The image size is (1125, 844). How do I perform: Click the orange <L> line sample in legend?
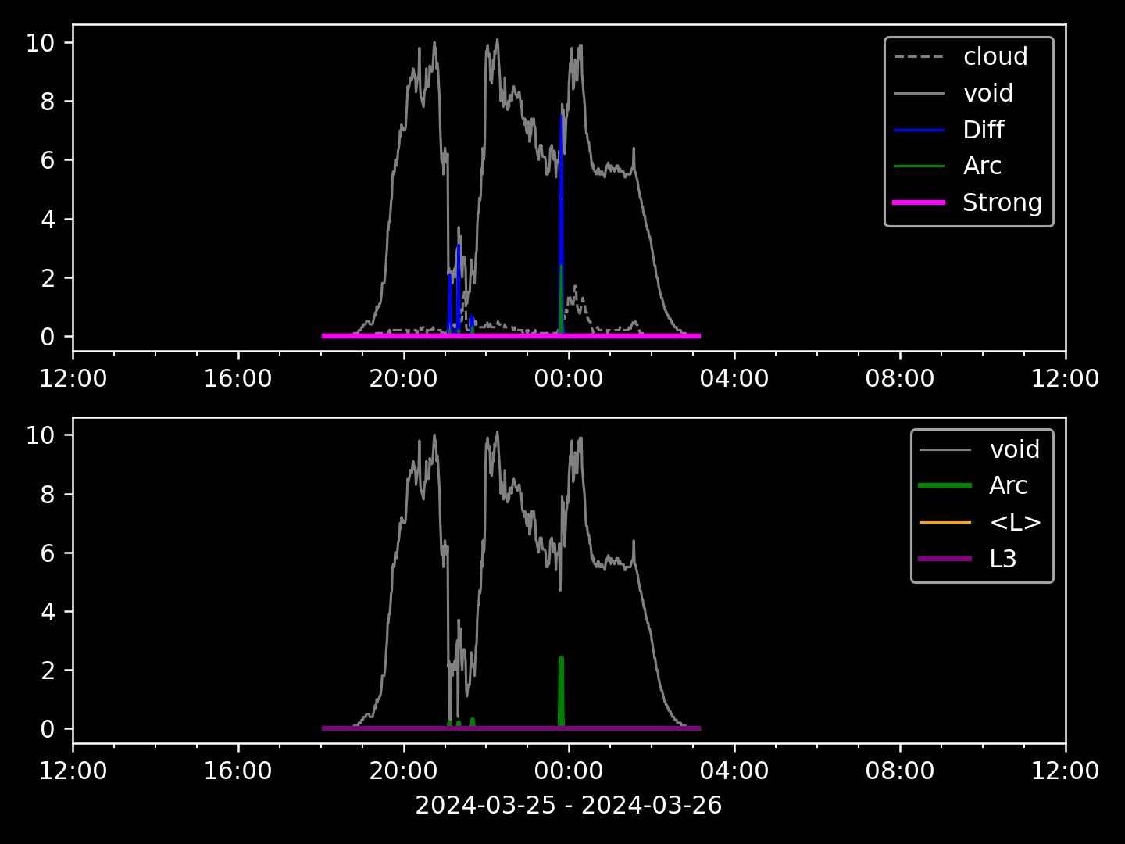tap(945, 522)
